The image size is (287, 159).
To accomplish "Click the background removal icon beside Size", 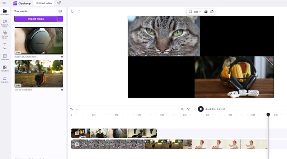I will point(206,11).
